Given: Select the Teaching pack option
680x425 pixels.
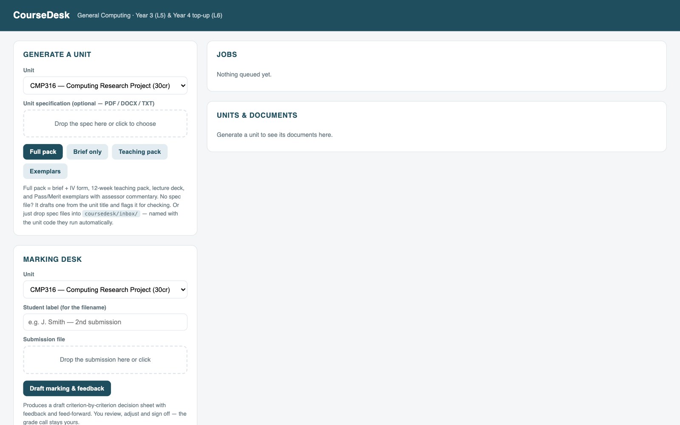Looking at the screenshot, I should (140, 152).
